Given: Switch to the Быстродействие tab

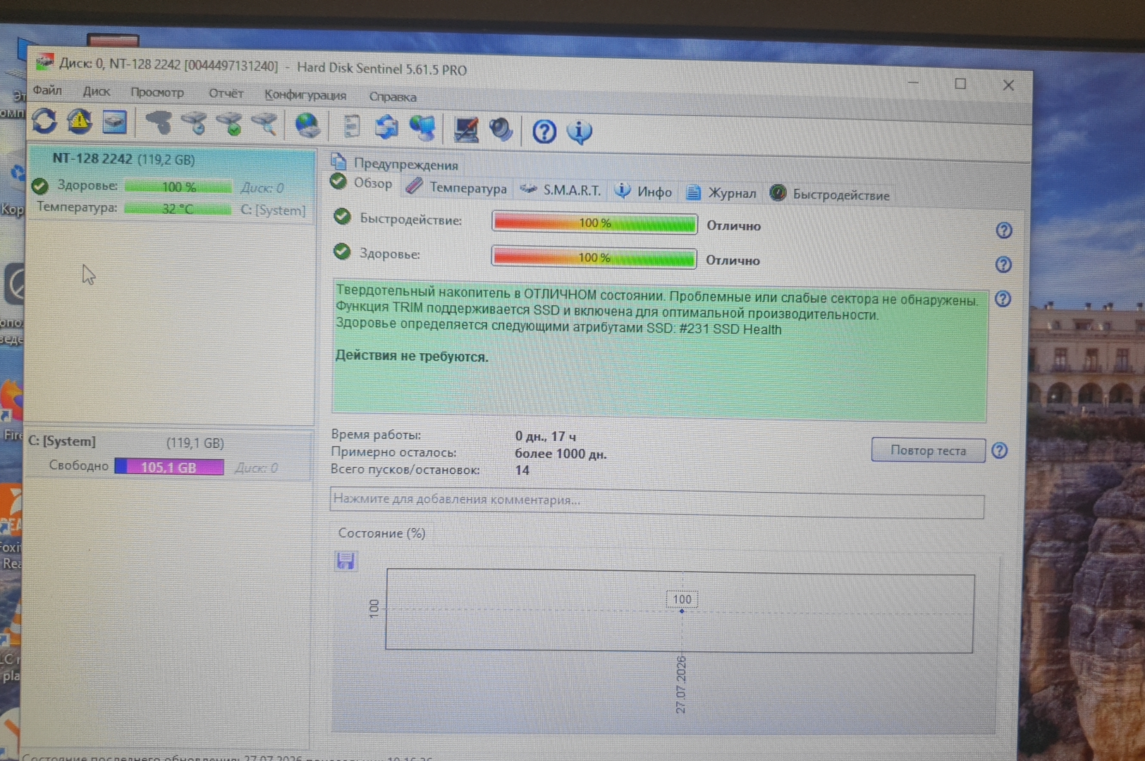Looking at the screenshot, I should 830,194.
